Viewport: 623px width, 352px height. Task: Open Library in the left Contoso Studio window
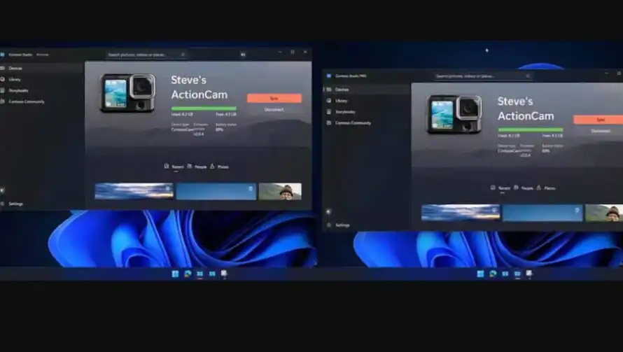coord(15,79)
